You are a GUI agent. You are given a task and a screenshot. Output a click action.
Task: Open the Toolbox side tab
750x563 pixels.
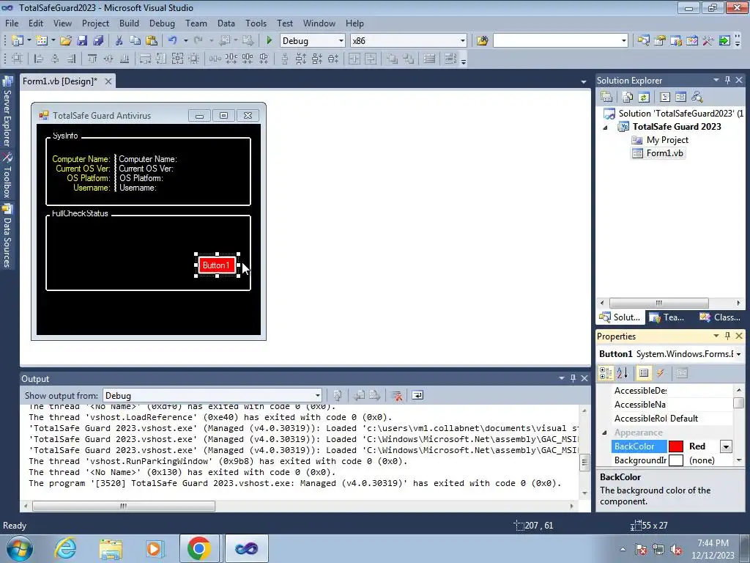7,175
